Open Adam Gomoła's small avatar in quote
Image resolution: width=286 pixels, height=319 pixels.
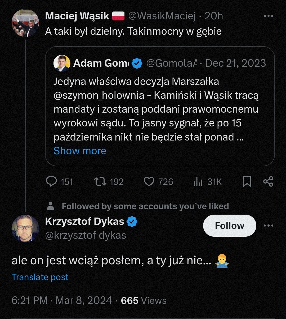point(62,63)
